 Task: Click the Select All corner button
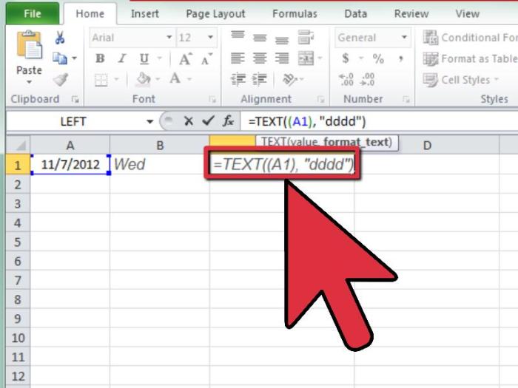pos(18,145)
